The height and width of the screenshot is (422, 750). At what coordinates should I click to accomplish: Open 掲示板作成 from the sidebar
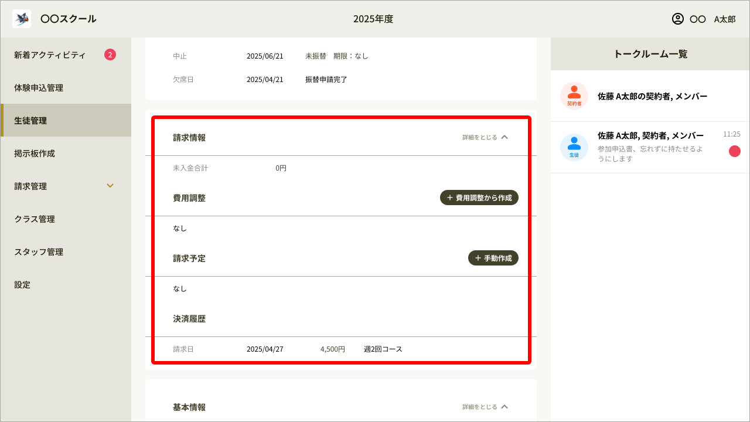click(35, 153)
